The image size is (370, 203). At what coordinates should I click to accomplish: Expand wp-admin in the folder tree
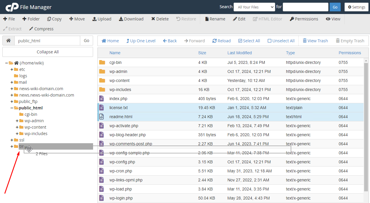(x=17, y=121)
